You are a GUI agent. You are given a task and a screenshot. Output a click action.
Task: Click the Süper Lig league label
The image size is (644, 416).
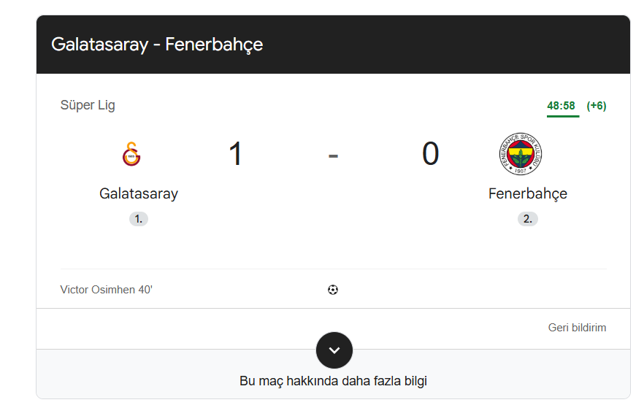click(88, 105)
